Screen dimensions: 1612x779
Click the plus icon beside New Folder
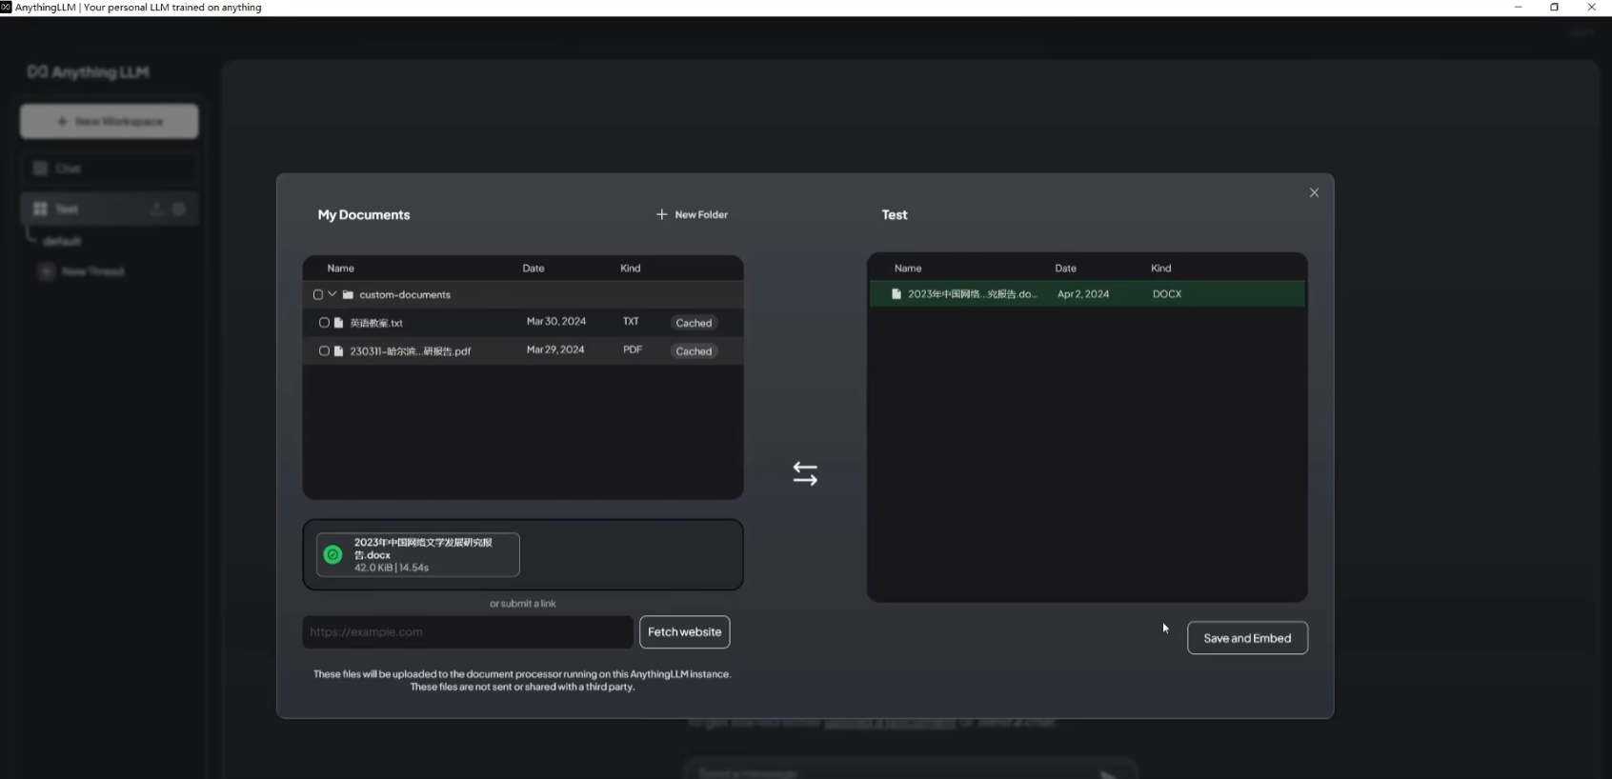click(662, 214)
